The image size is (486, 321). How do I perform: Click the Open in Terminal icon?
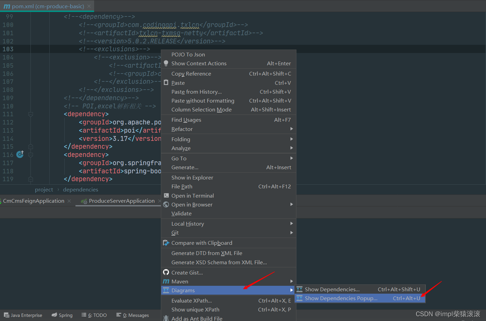pyautogui.click(x=166, y=196)
